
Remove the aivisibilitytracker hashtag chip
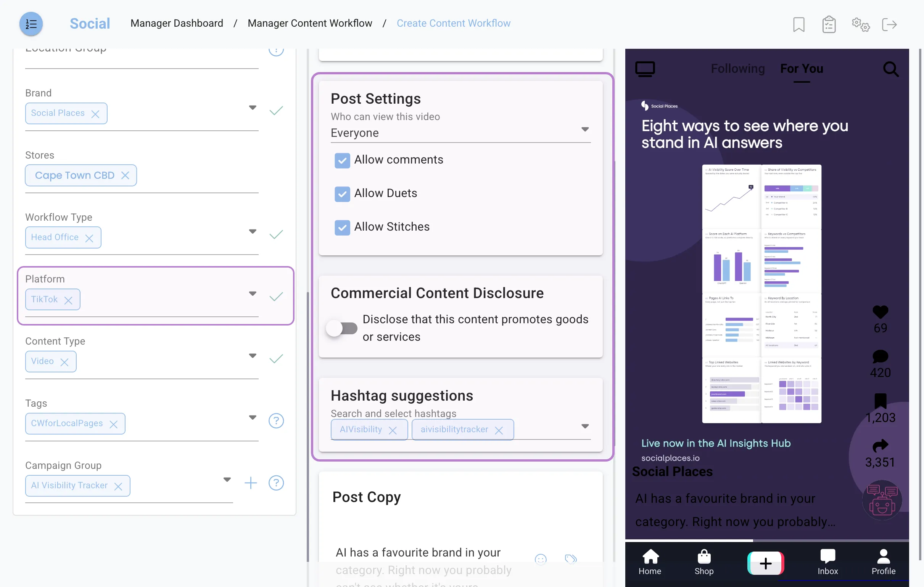point(499,430)
